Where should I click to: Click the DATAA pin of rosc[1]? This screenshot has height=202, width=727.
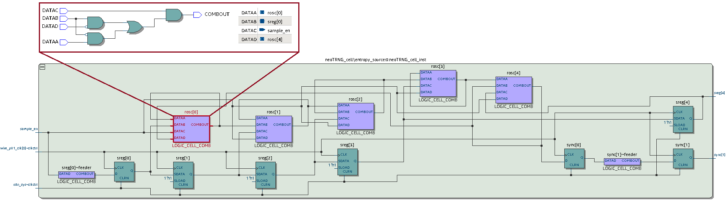pos(262,118)
